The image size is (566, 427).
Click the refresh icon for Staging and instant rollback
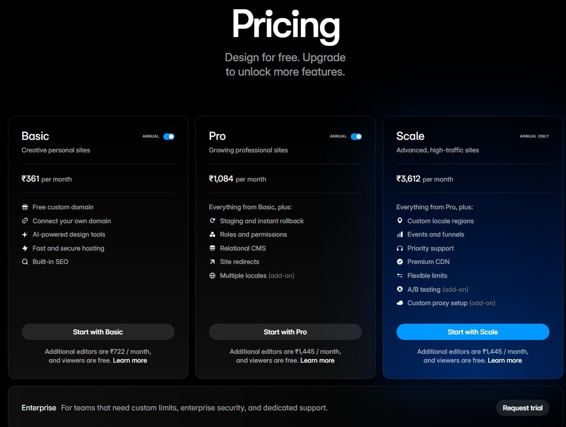[212, 221]
